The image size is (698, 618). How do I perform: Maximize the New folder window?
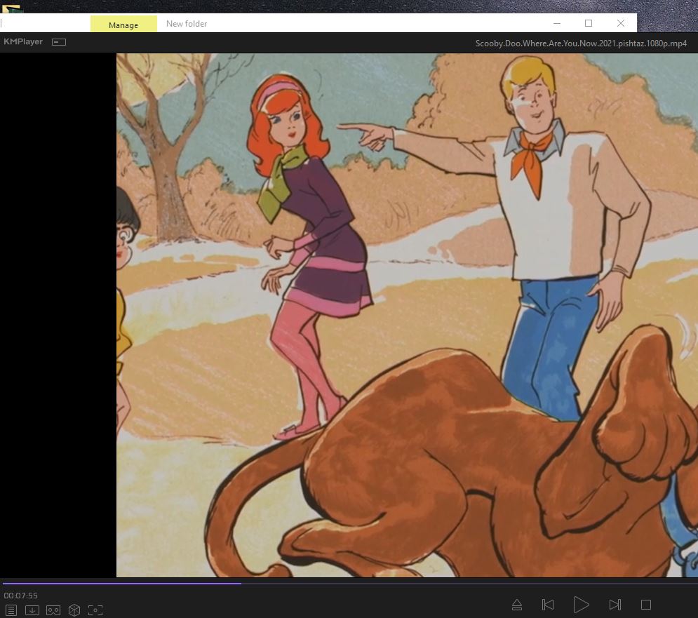click(x=589, y=23)
